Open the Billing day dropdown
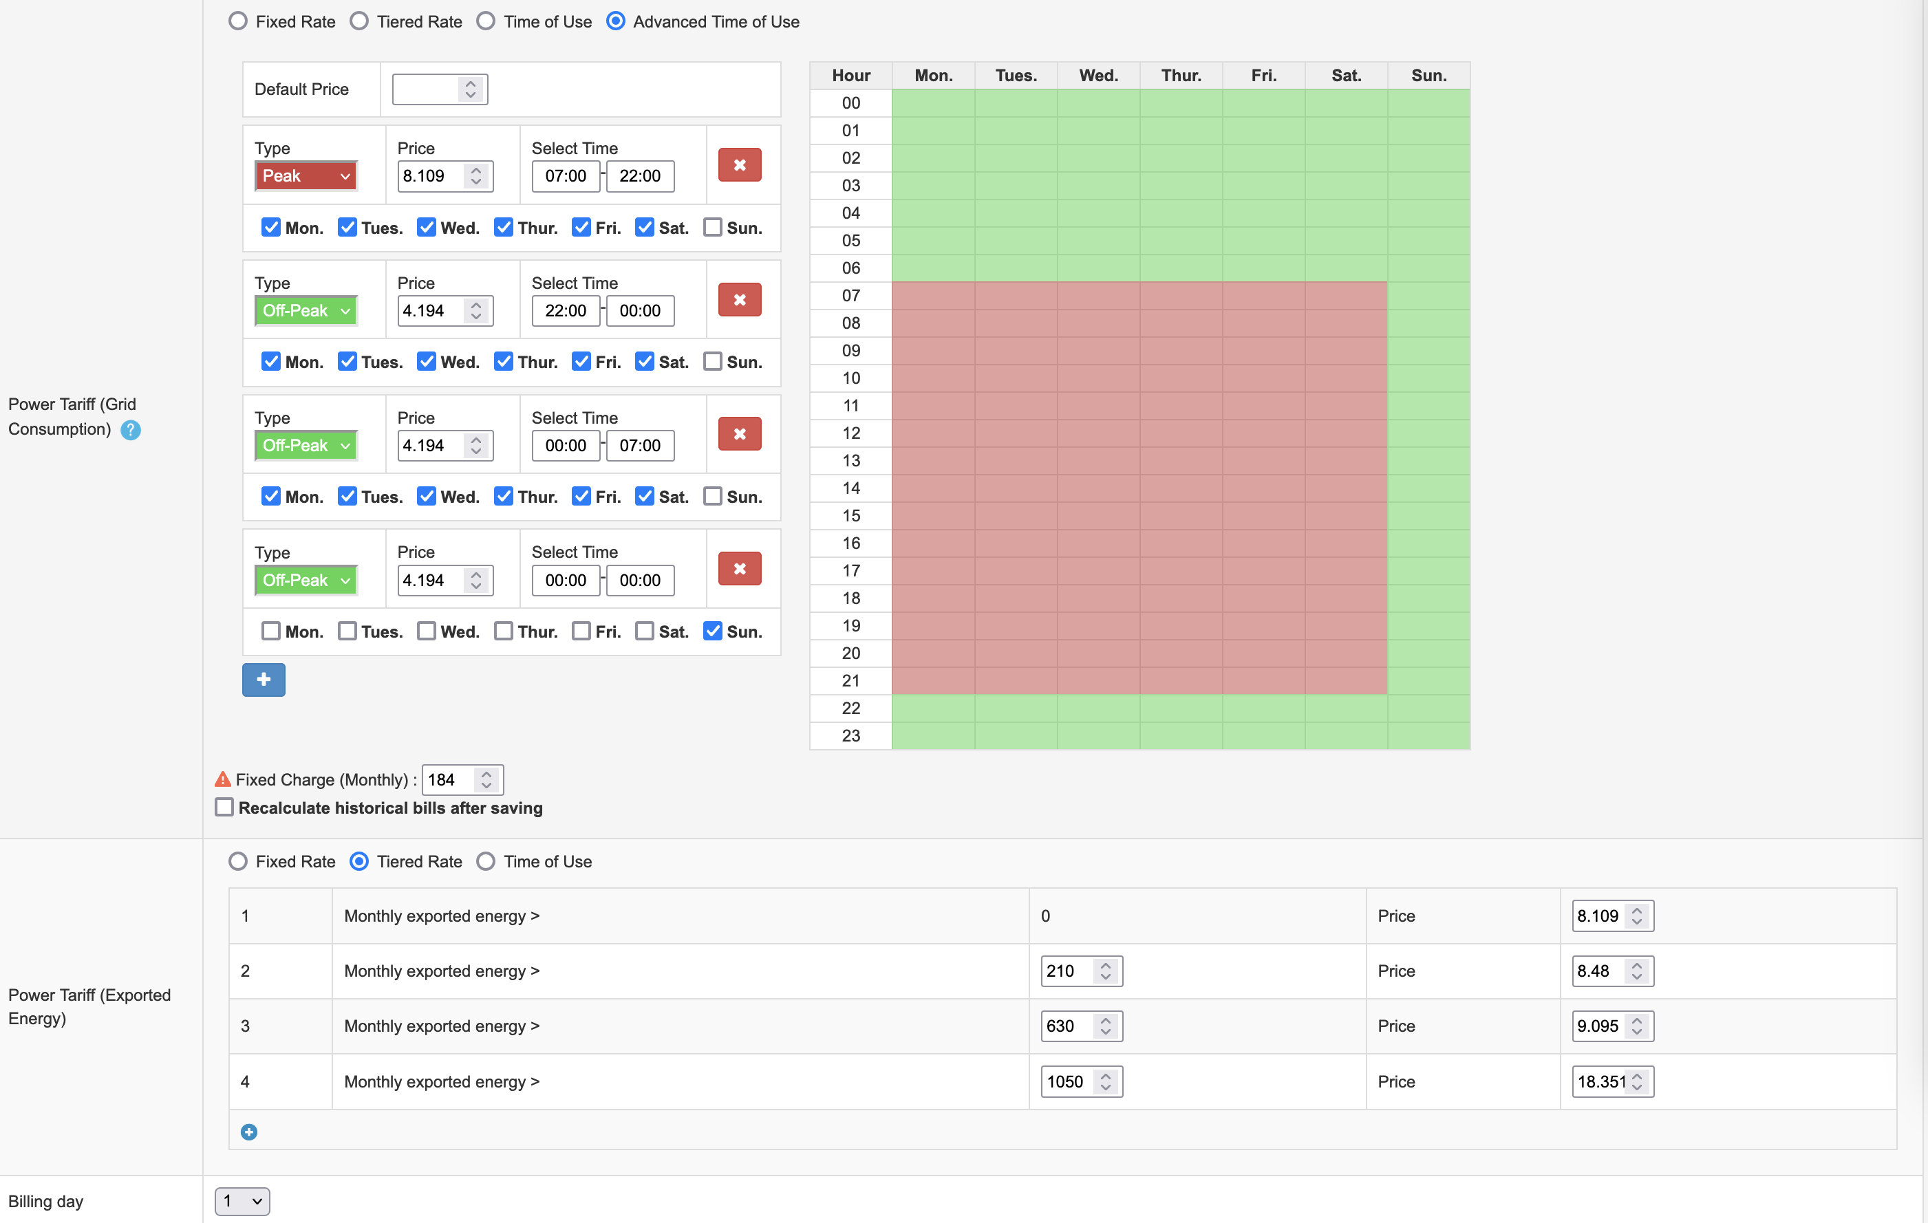The width and height of the screenshot is (1928, 1223). [242, 1200]
